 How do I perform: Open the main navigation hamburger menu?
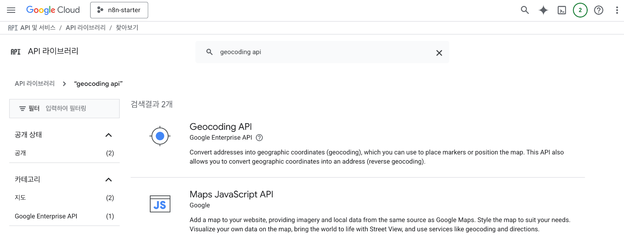pyautogui.click(x=11, y=10)
